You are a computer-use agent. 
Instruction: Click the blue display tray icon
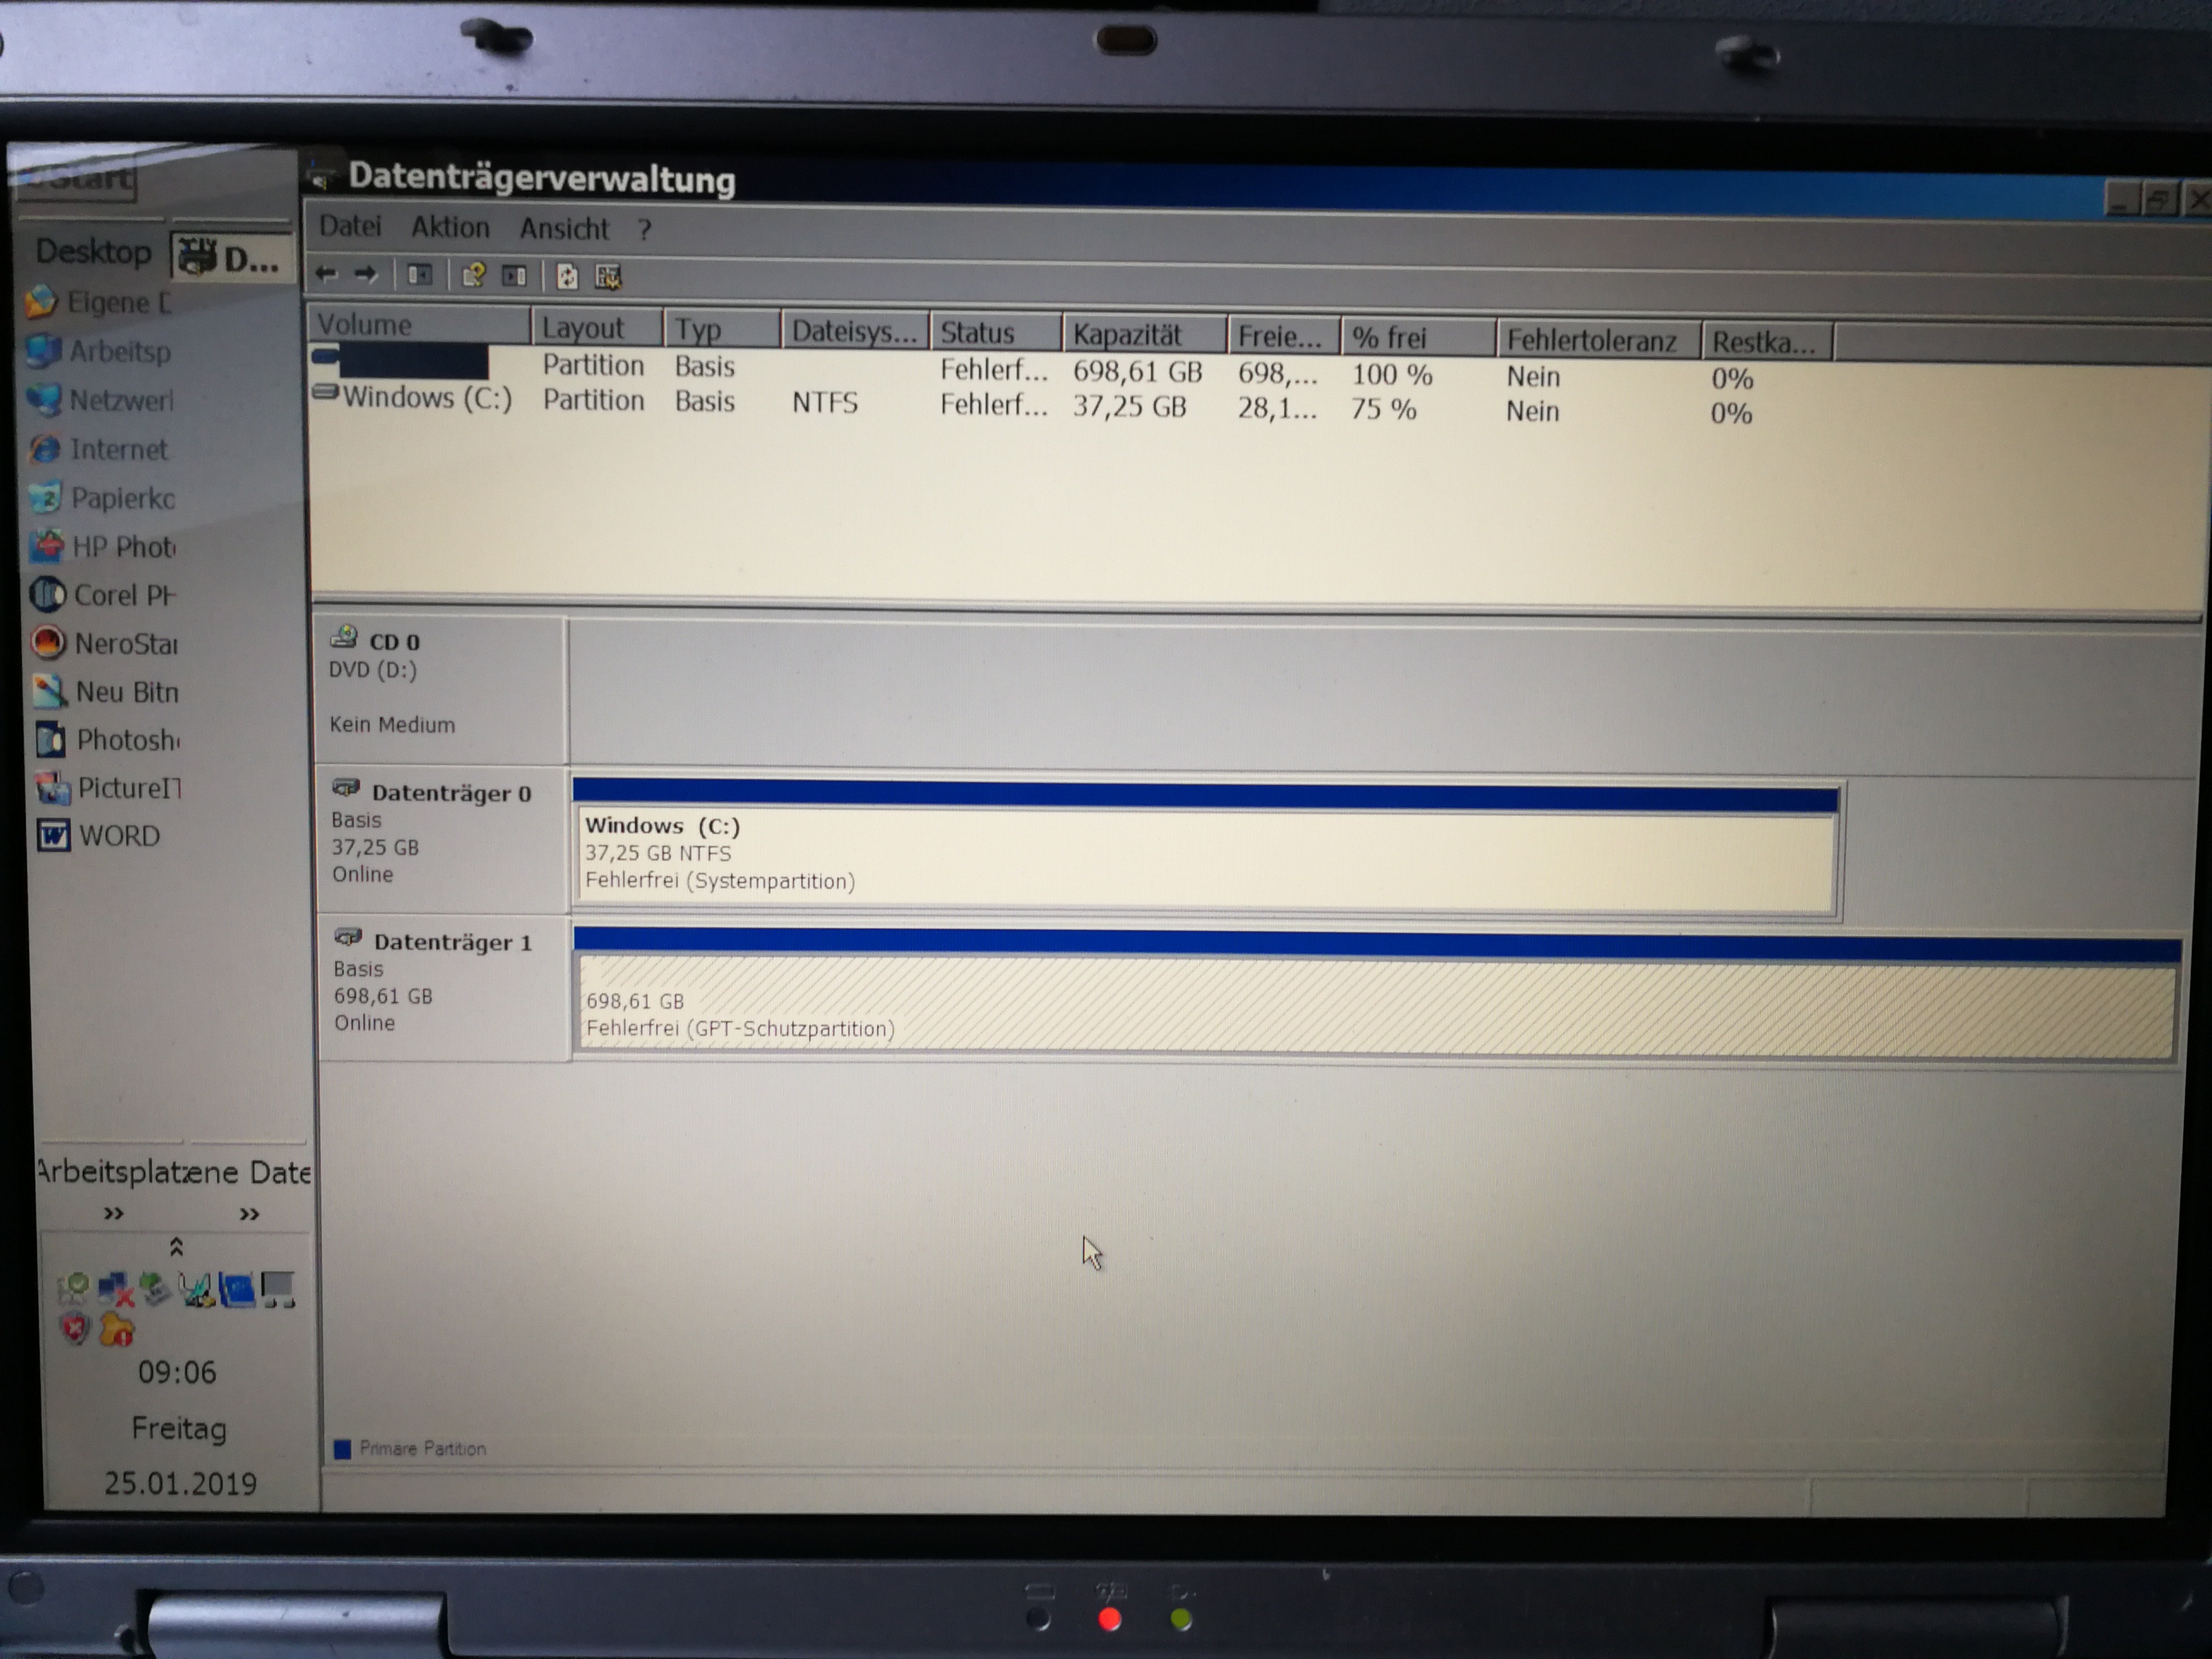[x=238, y=1289]
